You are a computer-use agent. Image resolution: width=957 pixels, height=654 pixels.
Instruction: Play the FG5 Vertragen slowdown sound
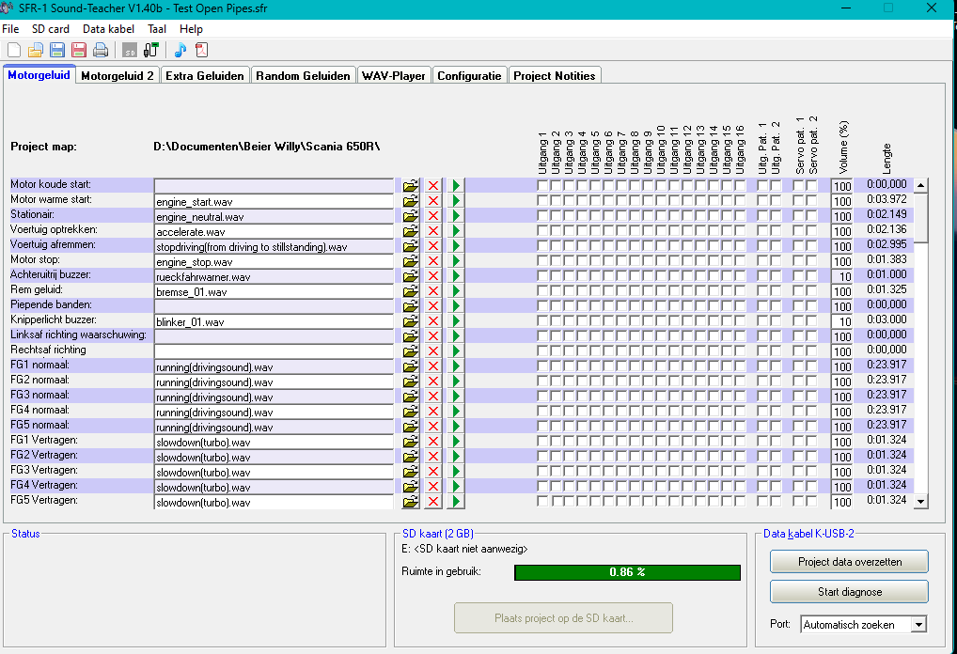456,502
